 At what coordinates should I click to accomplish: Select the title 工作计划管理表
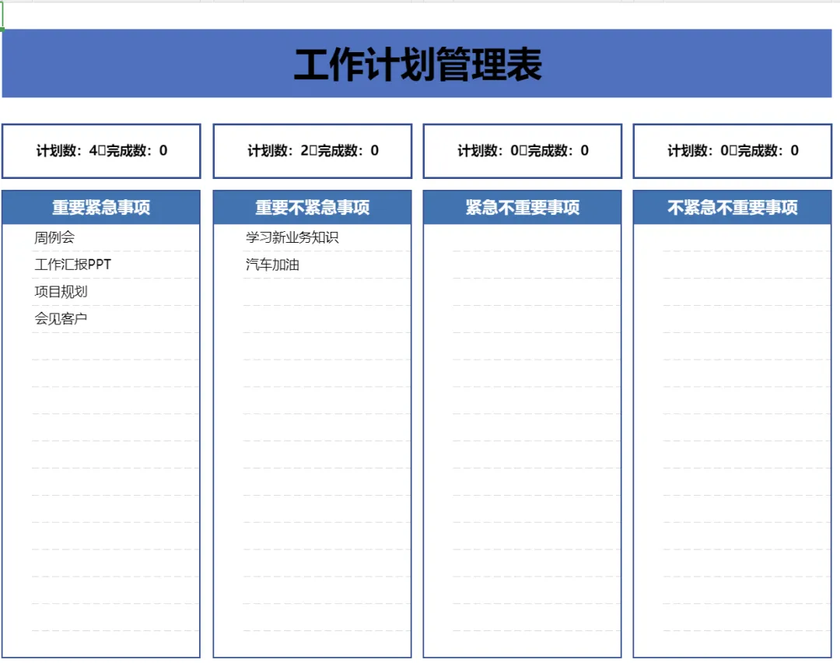pyautogui.click(x=418, y=65)
